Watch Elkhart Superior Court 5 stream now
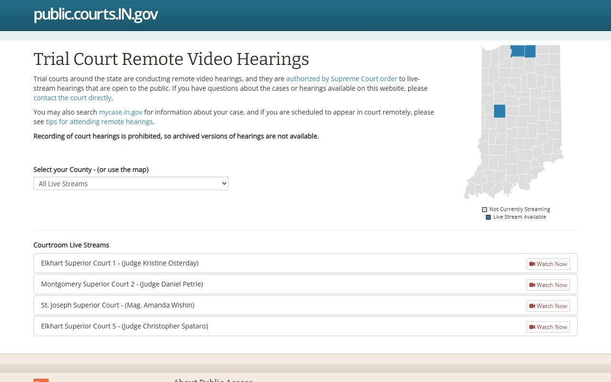 click(x=548, y=327)
